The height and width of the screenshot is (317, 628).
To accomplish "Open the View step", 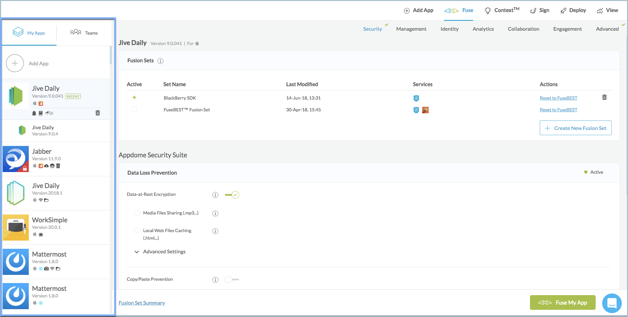I will pyautogui.click(x=607, y=10).
